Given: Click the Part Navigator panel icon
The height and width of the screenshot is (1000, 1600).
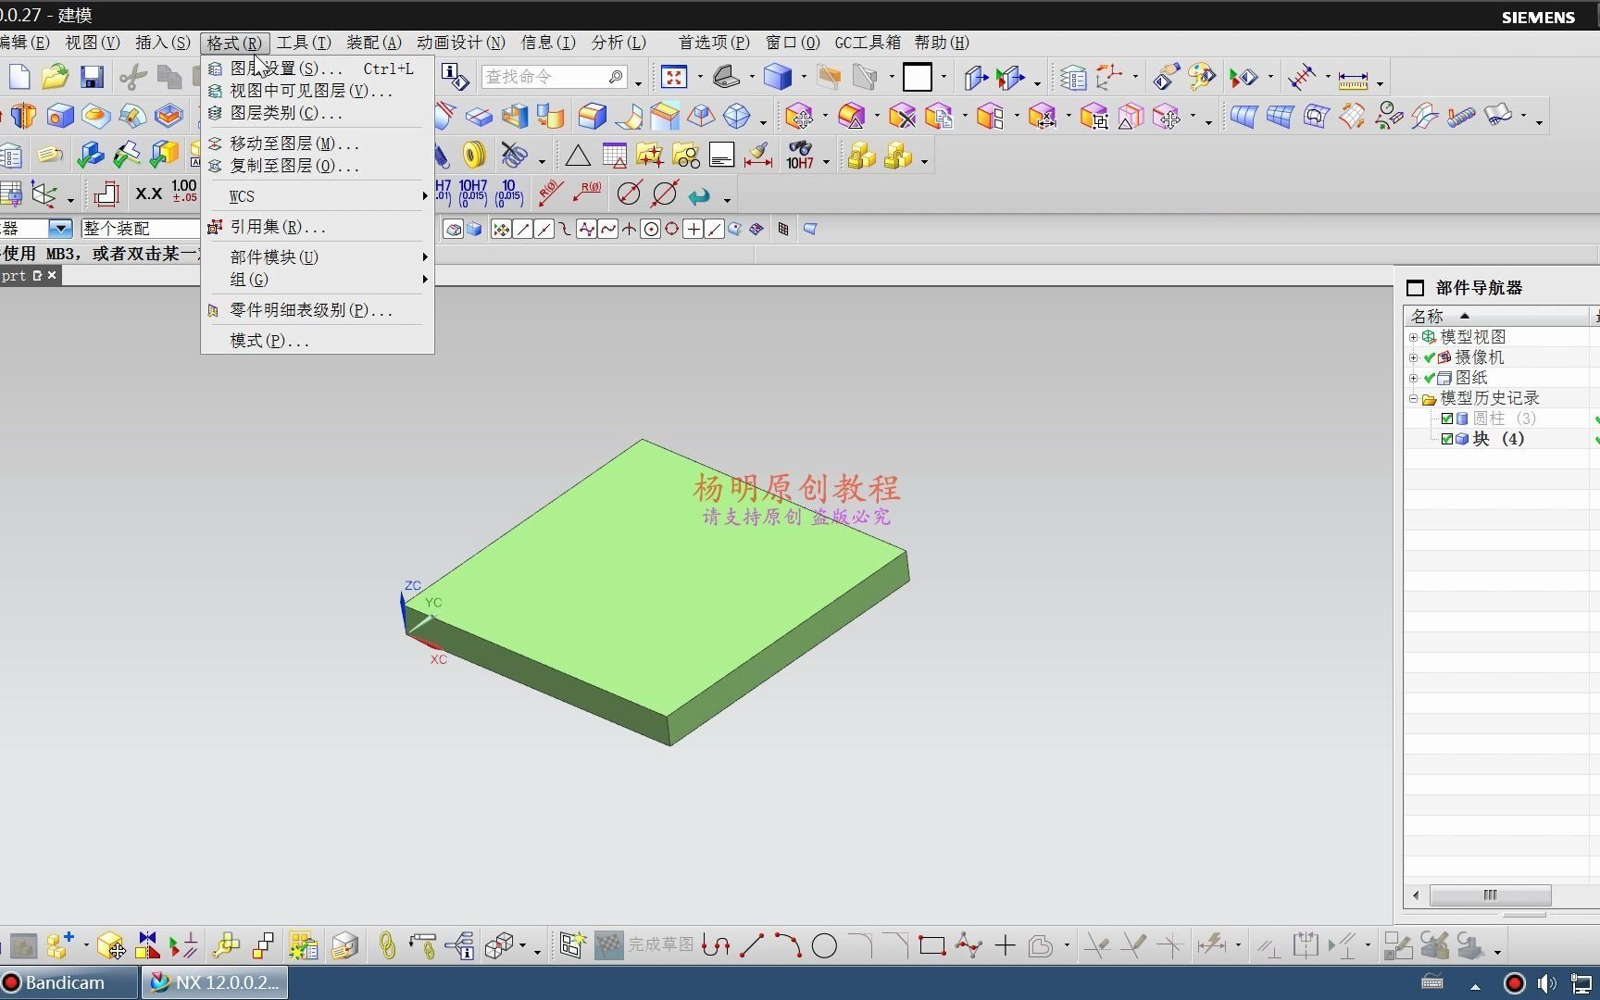Looking at the screenshot, I should (1415, 287).
